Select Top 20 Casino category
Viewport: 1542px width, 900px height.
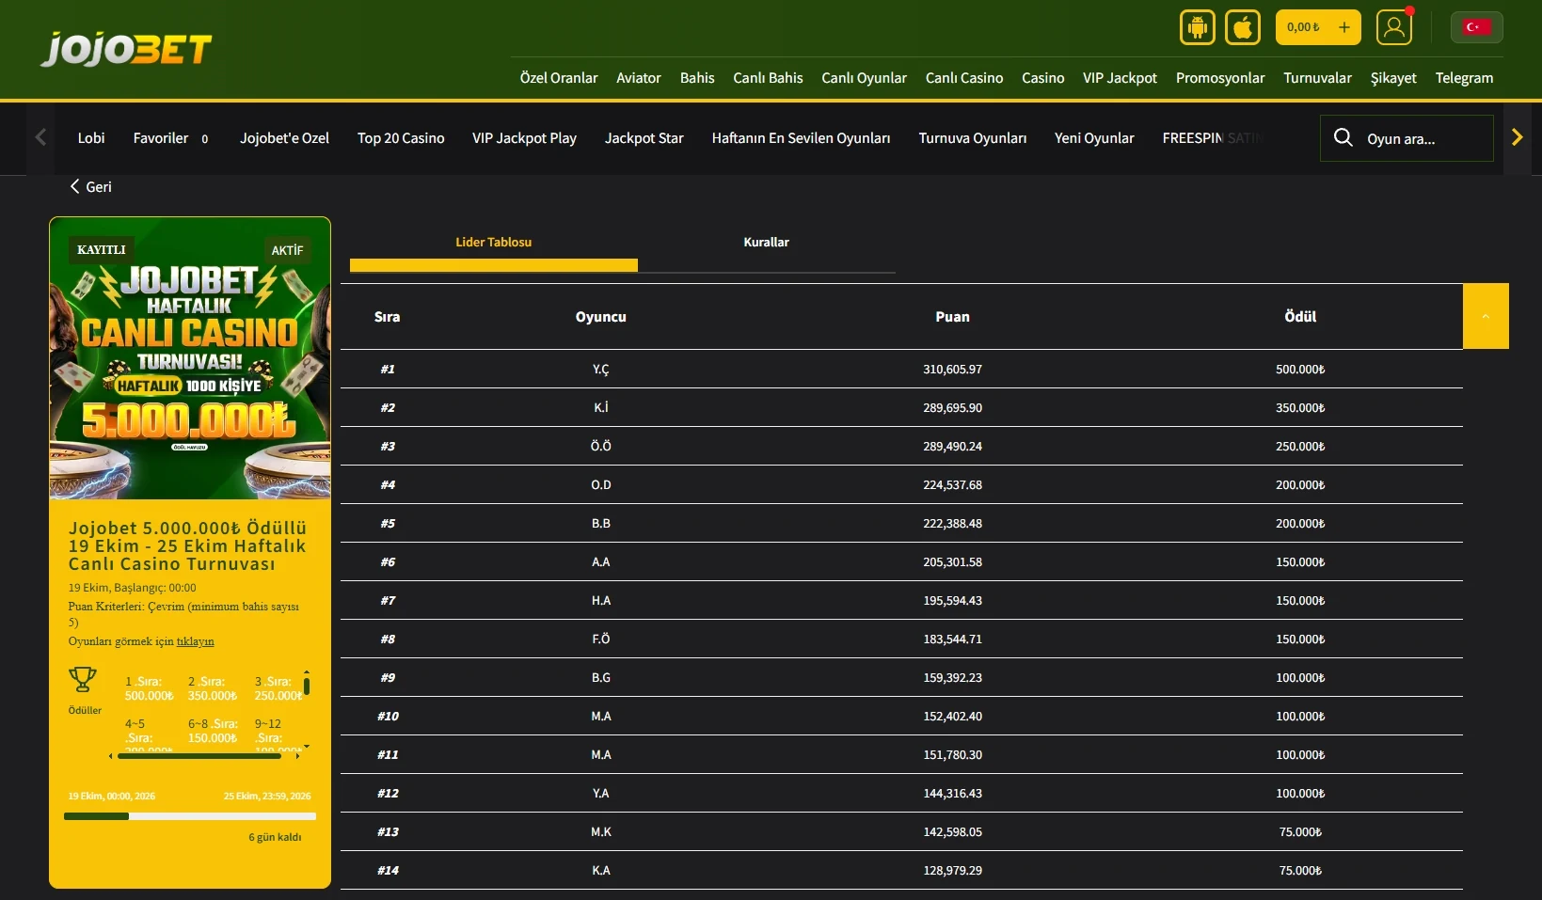(x=401, y=138)
